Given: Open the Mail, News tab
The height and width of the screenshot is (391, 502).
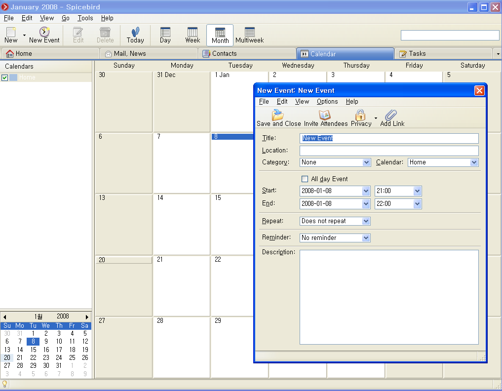Looking at the screenshot, I should point(149,53).
